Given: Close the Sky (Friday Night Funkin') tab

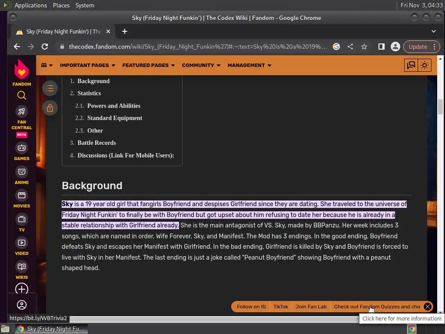Looking at the screenshot, I should [108, 31].
